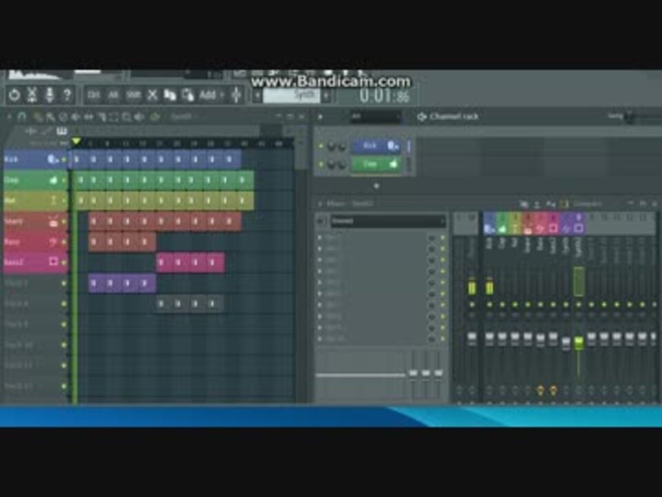Viewport: 662px width, 497px height.
Task: Expand the second mixer effect slot
Action: click(319, 249)
